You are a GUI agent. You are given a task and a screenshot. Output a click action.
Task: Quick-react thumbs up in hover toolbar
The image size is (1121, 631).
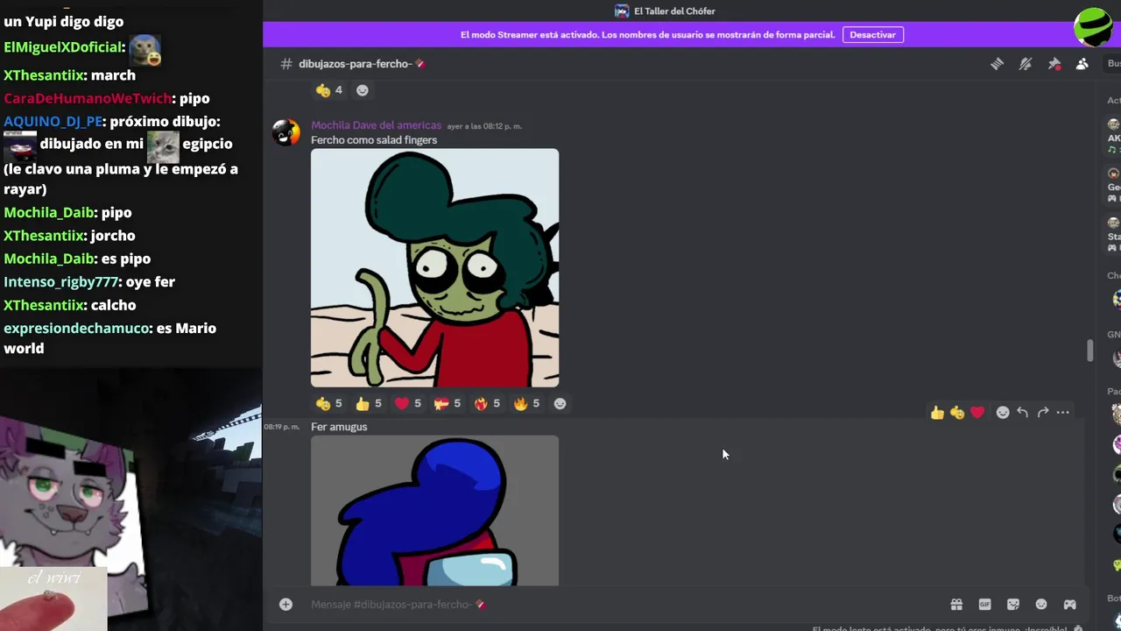(938, 413)
